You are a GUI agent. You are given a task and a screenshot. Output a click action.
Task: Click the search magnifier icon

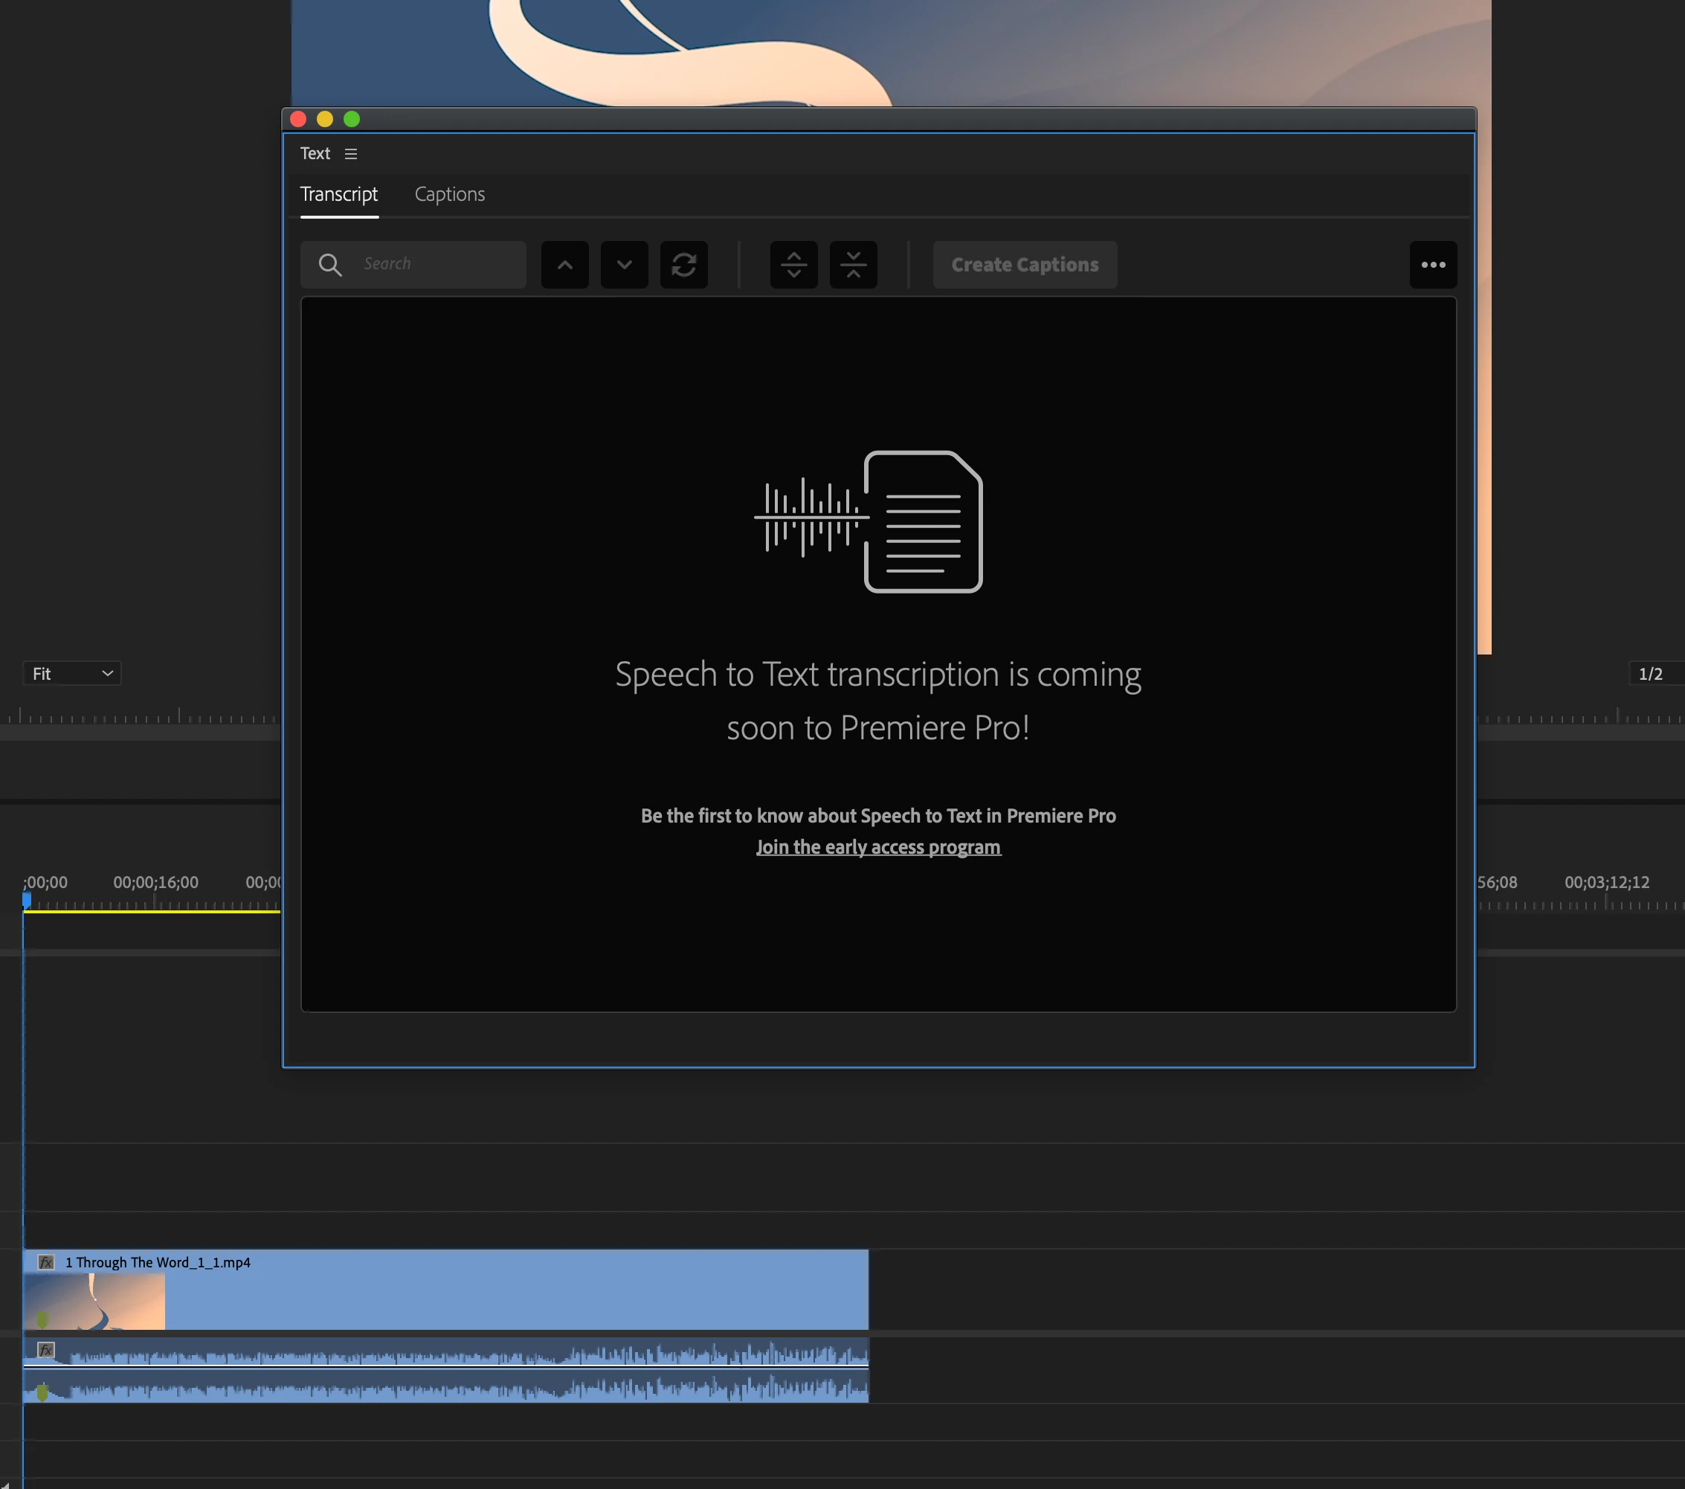pyautogui.click(x=329, y=265)
